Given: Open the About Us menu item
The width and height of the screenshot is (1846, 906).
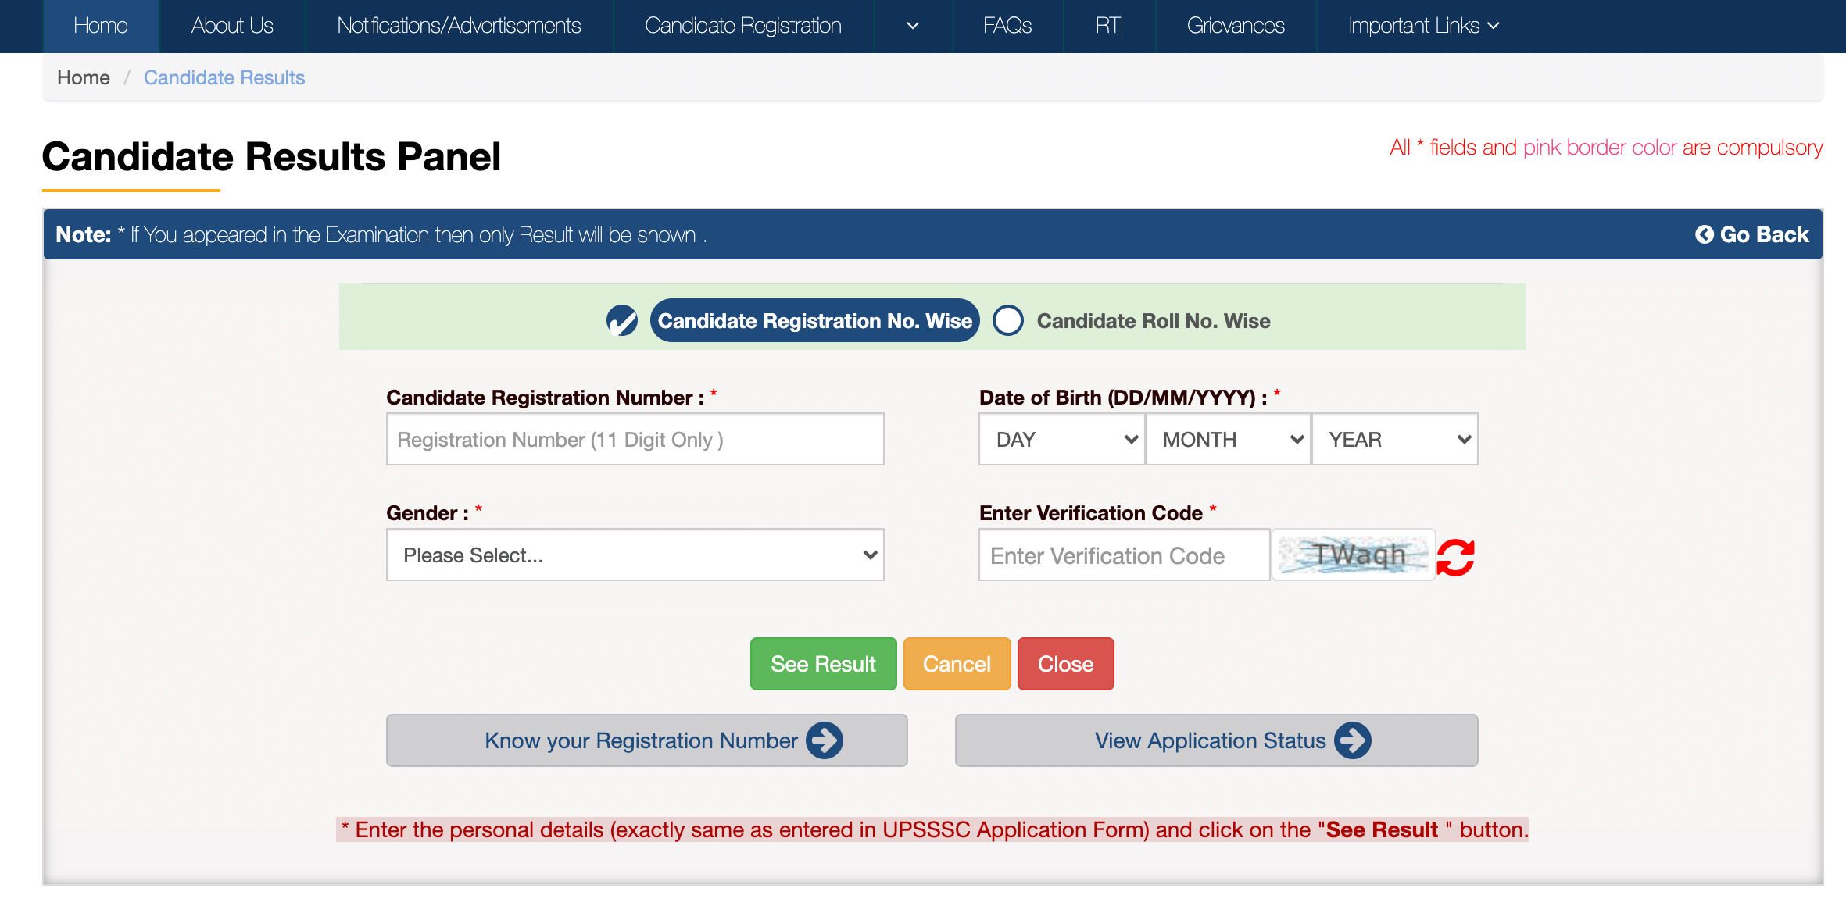Looking at the screenshot, I should point(232,26).
